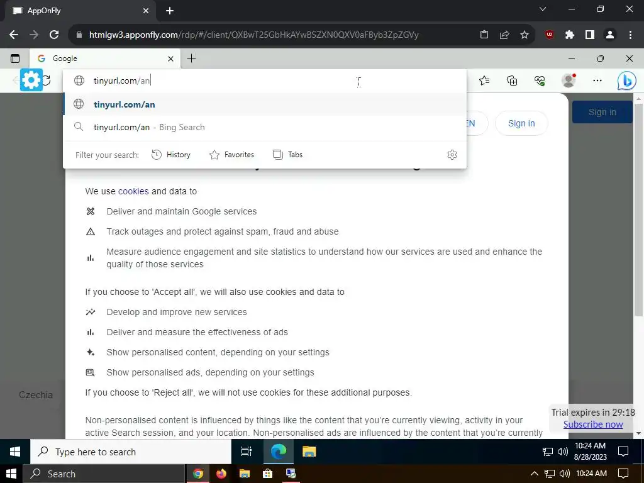The height and width of the screenshot is (483, 644).
Task: Click Type here to search box
Action: [x=131, y=452]
